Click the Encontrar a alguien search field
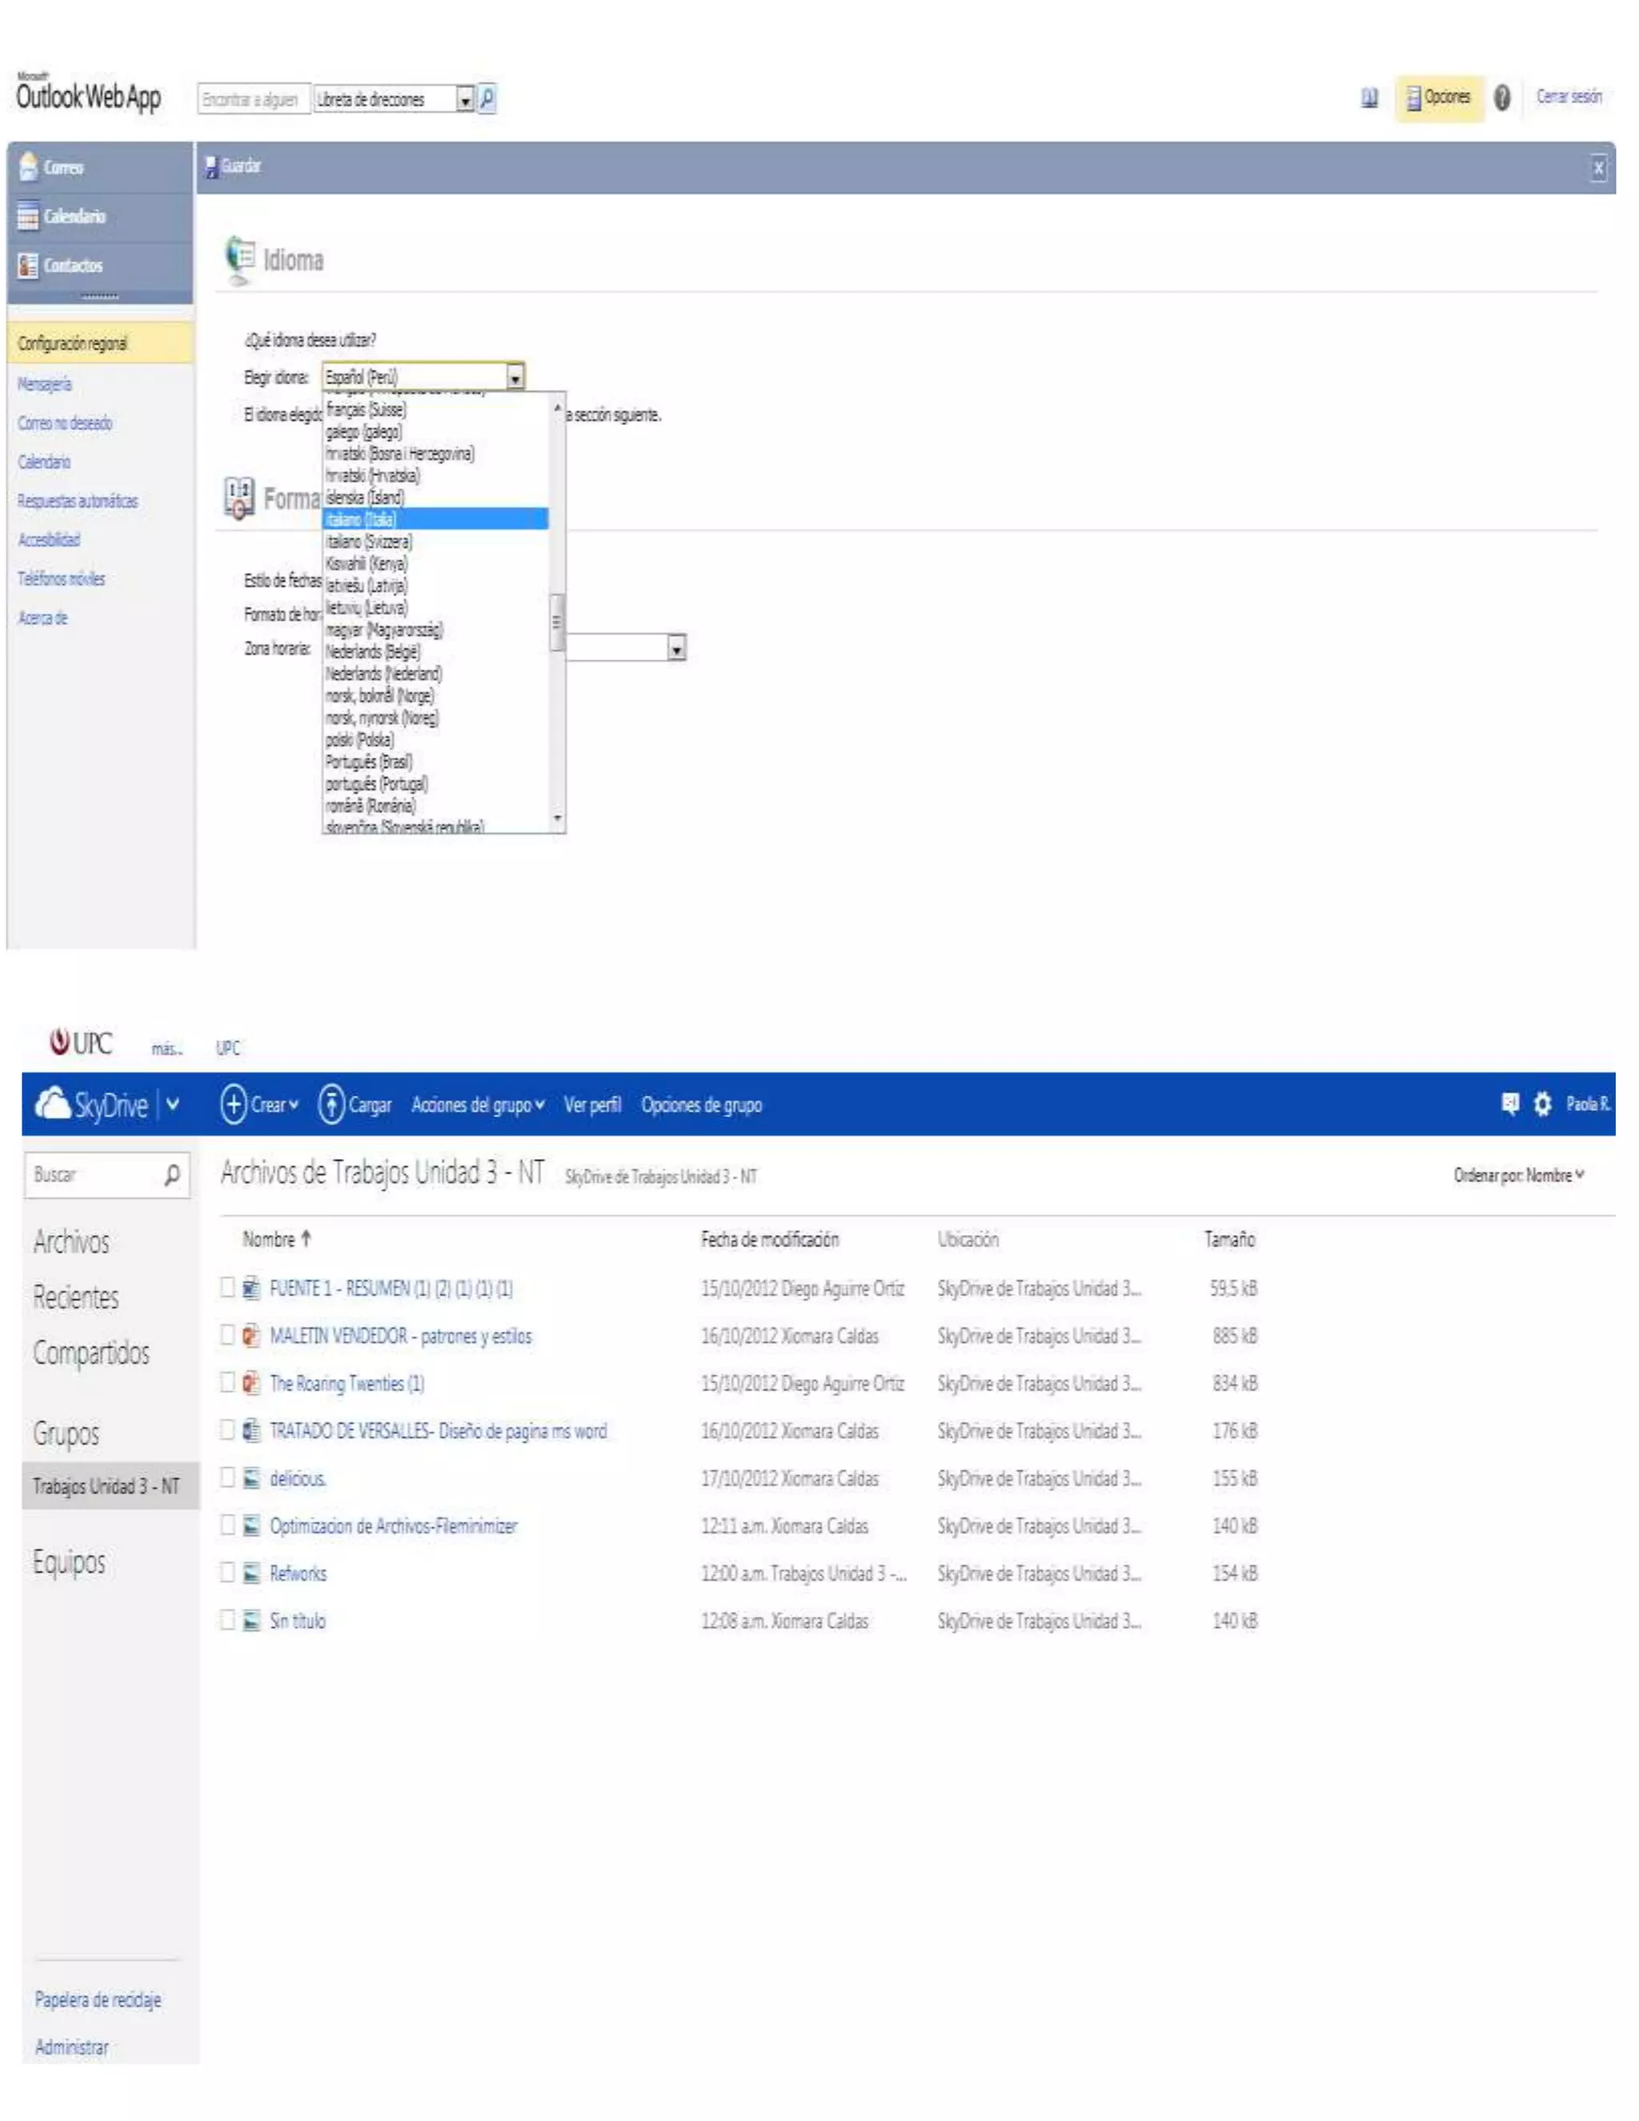 [252, 99]
